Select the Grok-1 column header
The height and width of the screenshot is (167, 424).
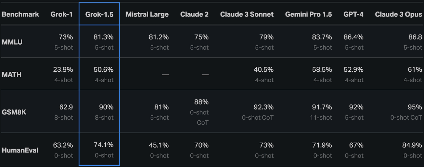62,14
